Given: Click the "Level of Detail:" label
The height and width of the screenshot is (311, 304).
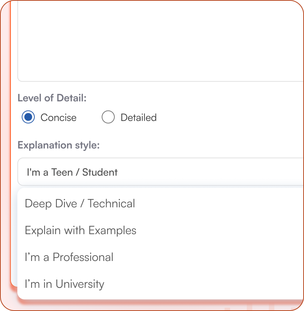Looking at the screenshot, I should tap(52, 98).
